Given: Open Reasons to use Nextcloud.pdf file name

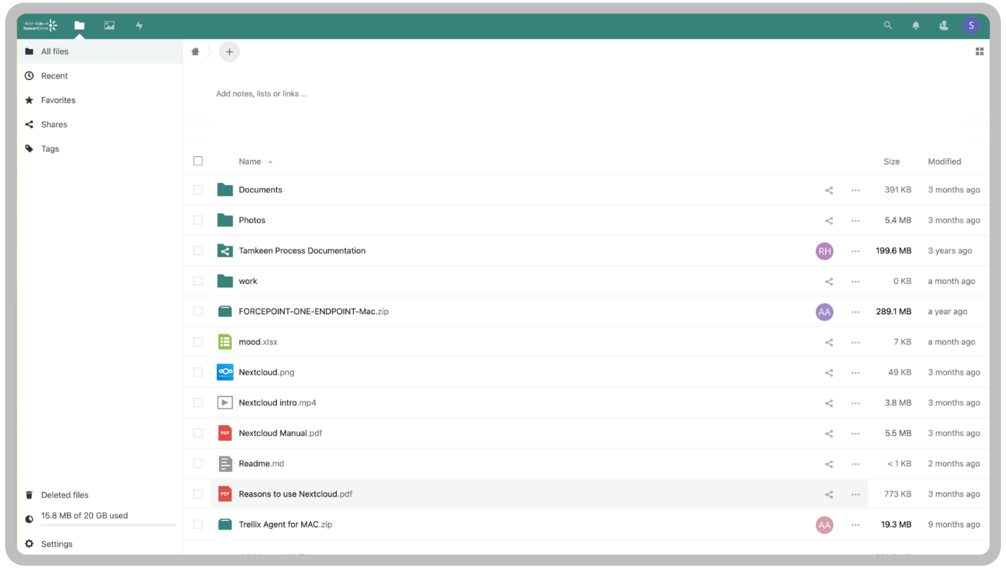Looking at the screenshot, I should (x=295, y=494).
